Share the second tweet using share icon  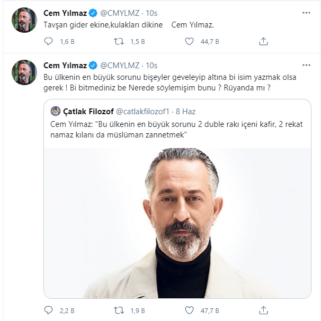click(263, 310)
